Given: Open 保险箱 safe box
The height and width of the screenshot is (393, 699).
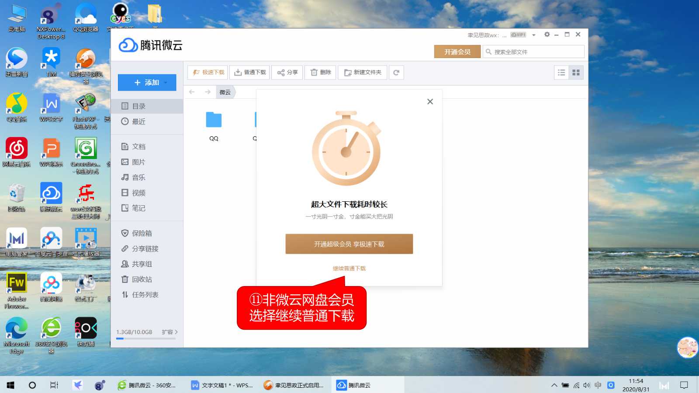Looking at the screenshot, I should tap(147, 233).
